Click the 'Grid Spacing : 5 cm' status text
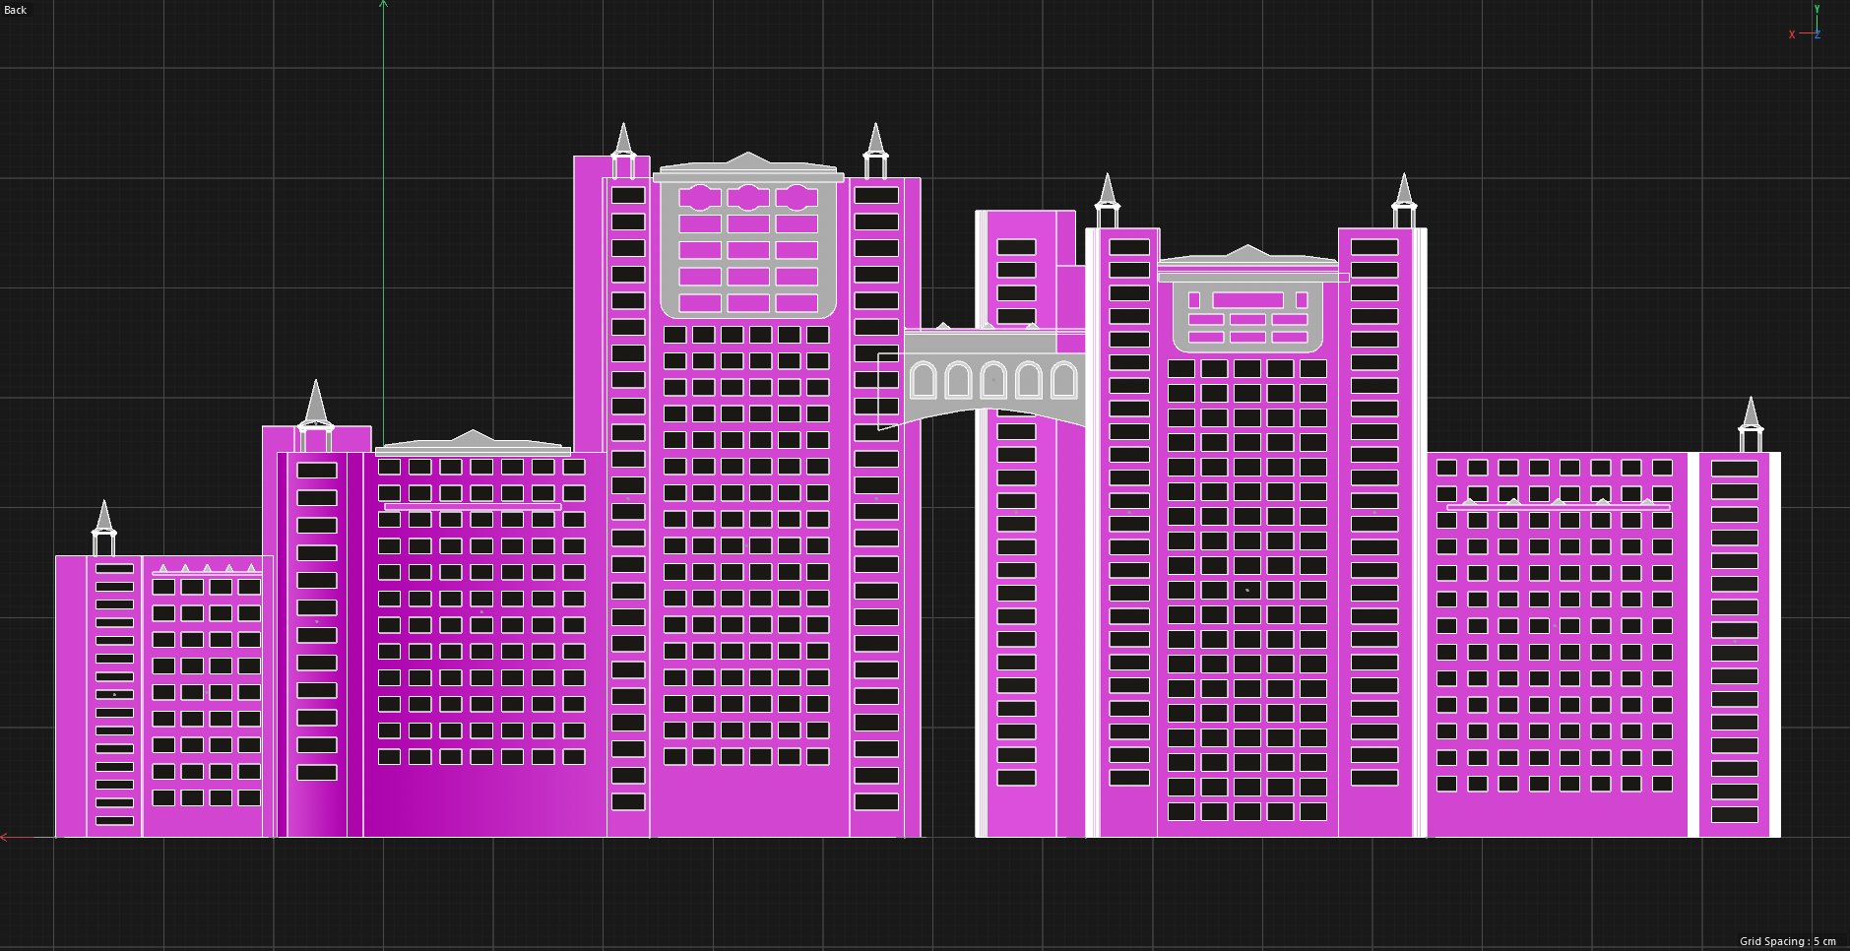The width and height of the screenshot is (1850, 951). coord(1787,941)
